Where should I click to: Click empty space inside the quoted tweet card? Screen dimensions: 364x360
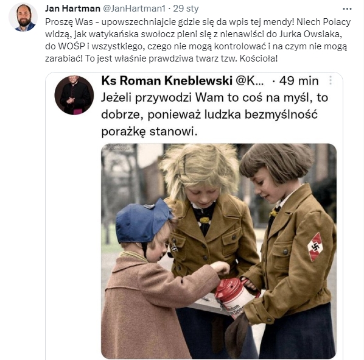click(x=73, y=232)
